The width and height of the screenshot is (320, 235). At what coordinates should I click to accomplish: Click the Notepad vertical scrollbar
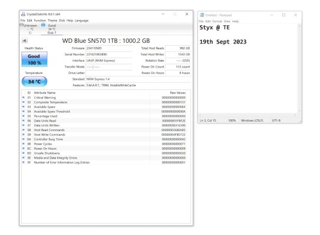299,68
